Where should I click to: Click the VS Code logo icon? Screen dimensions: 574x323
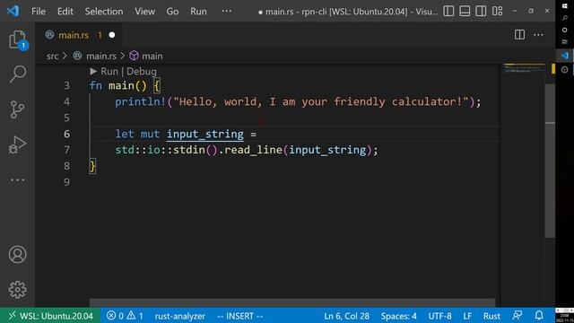[13, 11]
